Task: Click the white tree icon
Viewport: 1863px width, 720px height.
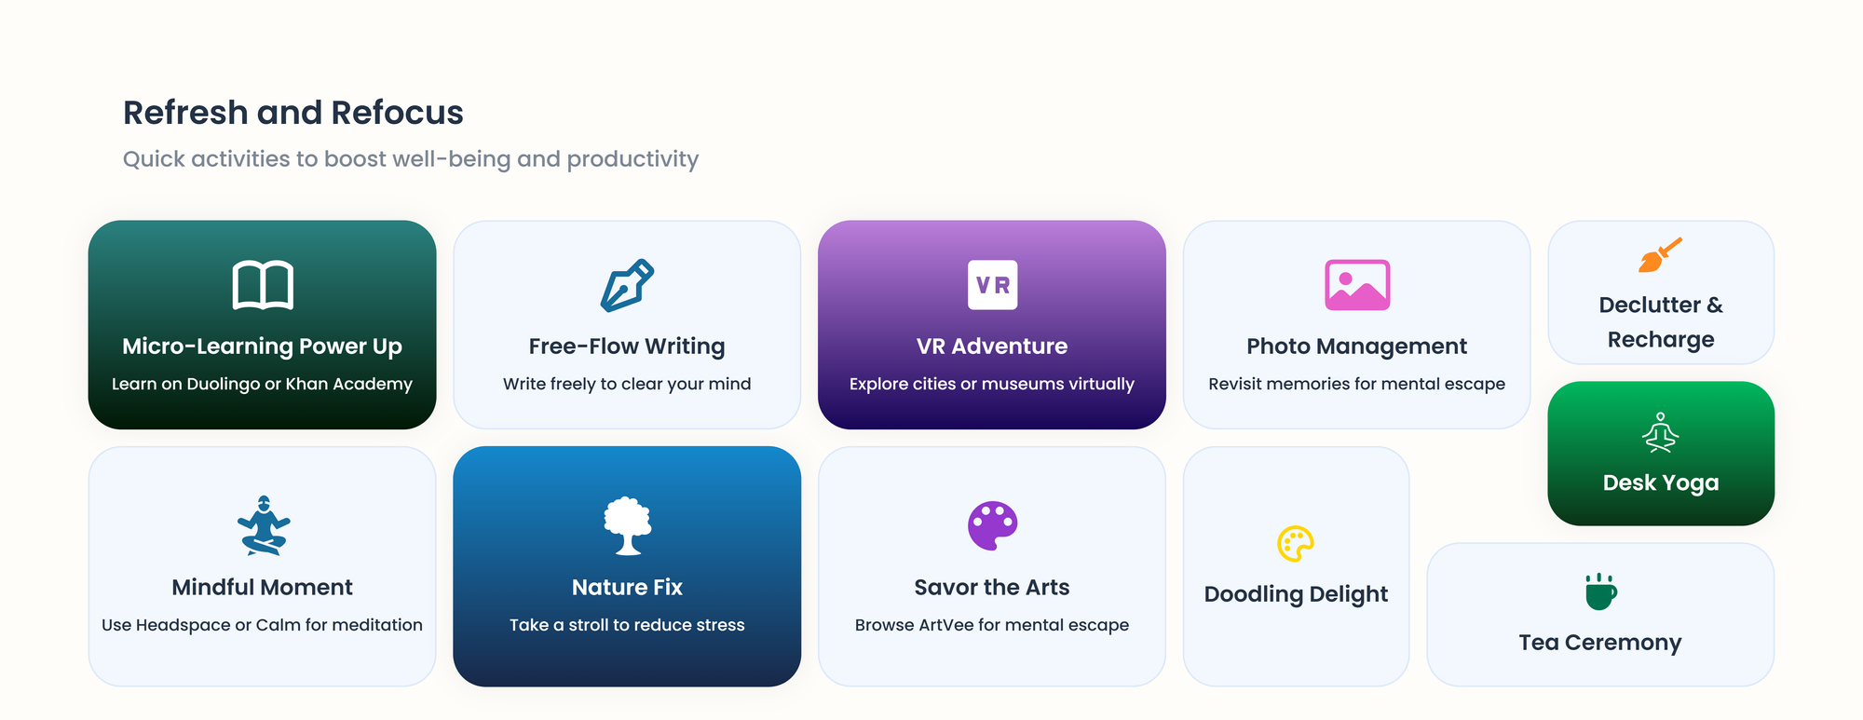Action: 627,525
